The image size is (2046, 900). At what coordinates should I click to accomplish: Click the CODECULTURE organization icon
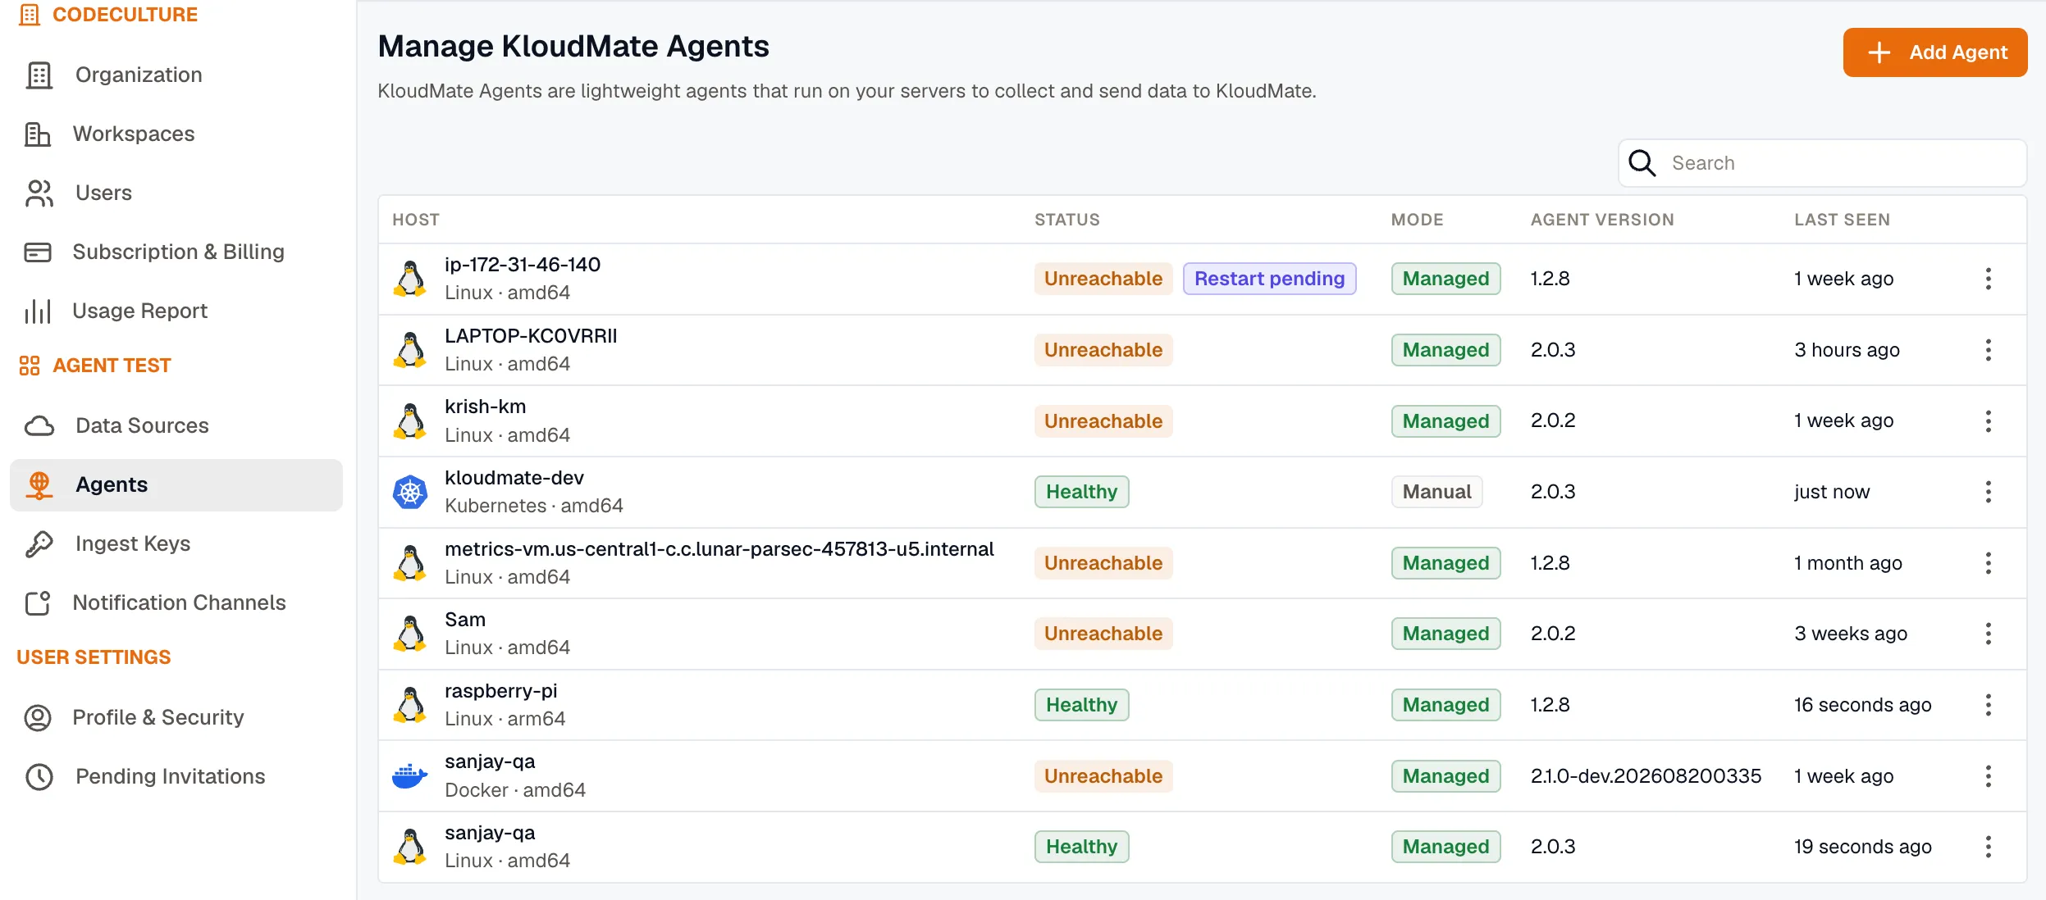click(30, 15)
